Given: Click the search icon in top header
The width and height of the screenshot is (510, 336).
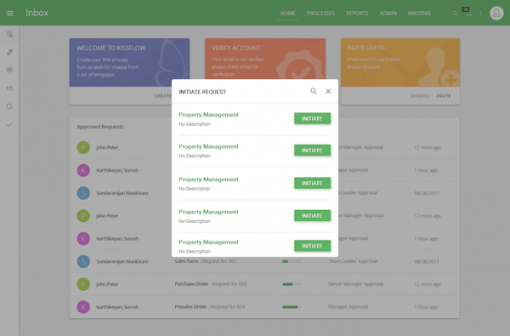Looking at the screenshot, I should pyautogui.click(x=455, y=13).
